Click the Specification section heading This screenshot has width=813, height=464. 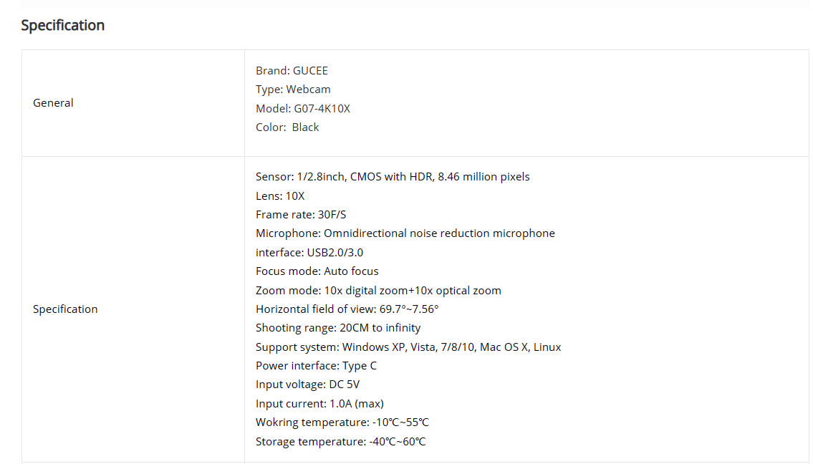click(x=63, y=25)
